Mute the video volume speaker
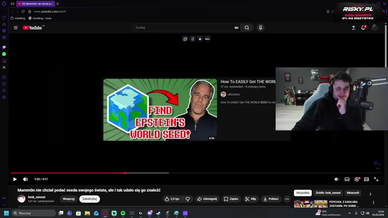Viewport: 388px width, 218px height. coord(25,179)
